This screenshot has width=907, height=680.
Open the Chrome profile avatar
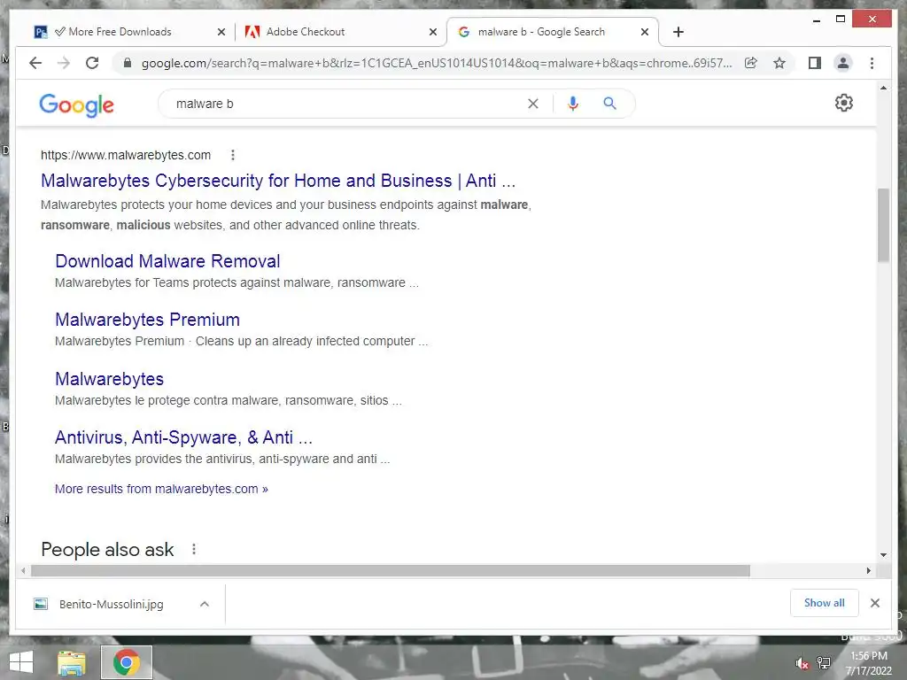pos(843,63)
